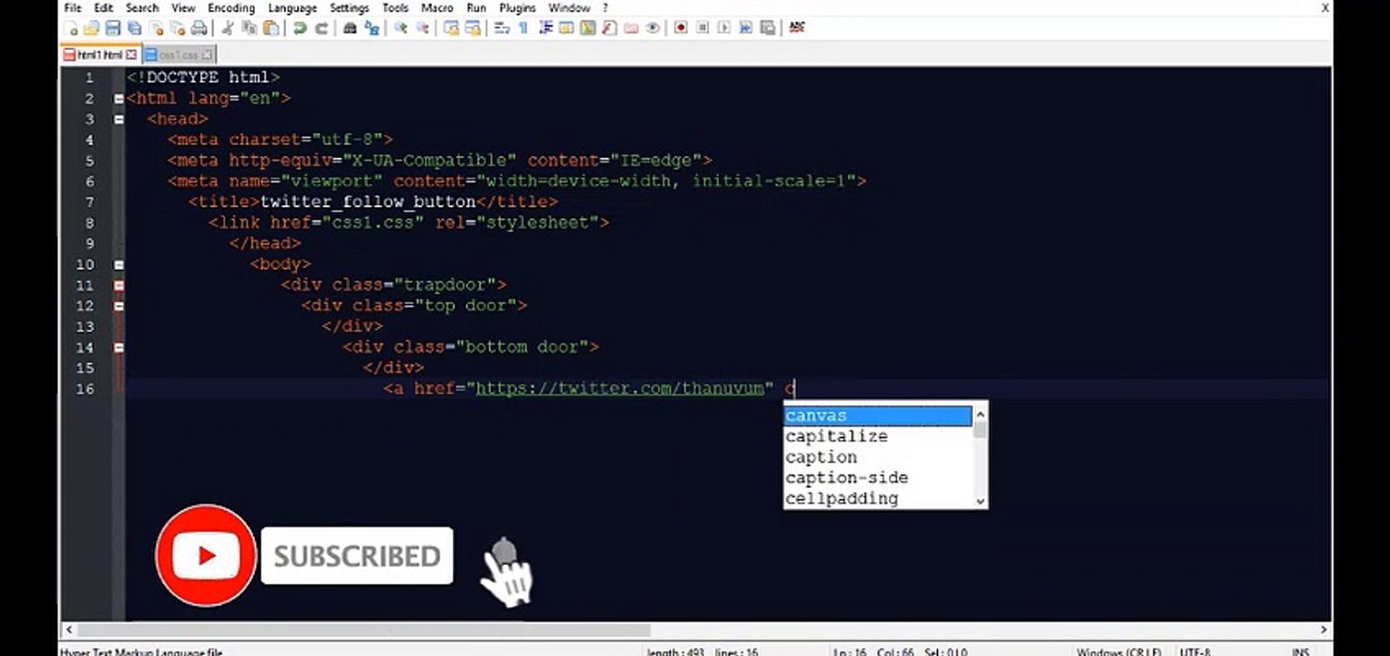The width and height of the screenshot is (1390, 656).
Task: Close the css1.css tab with its X
Action: click(208, 55)
